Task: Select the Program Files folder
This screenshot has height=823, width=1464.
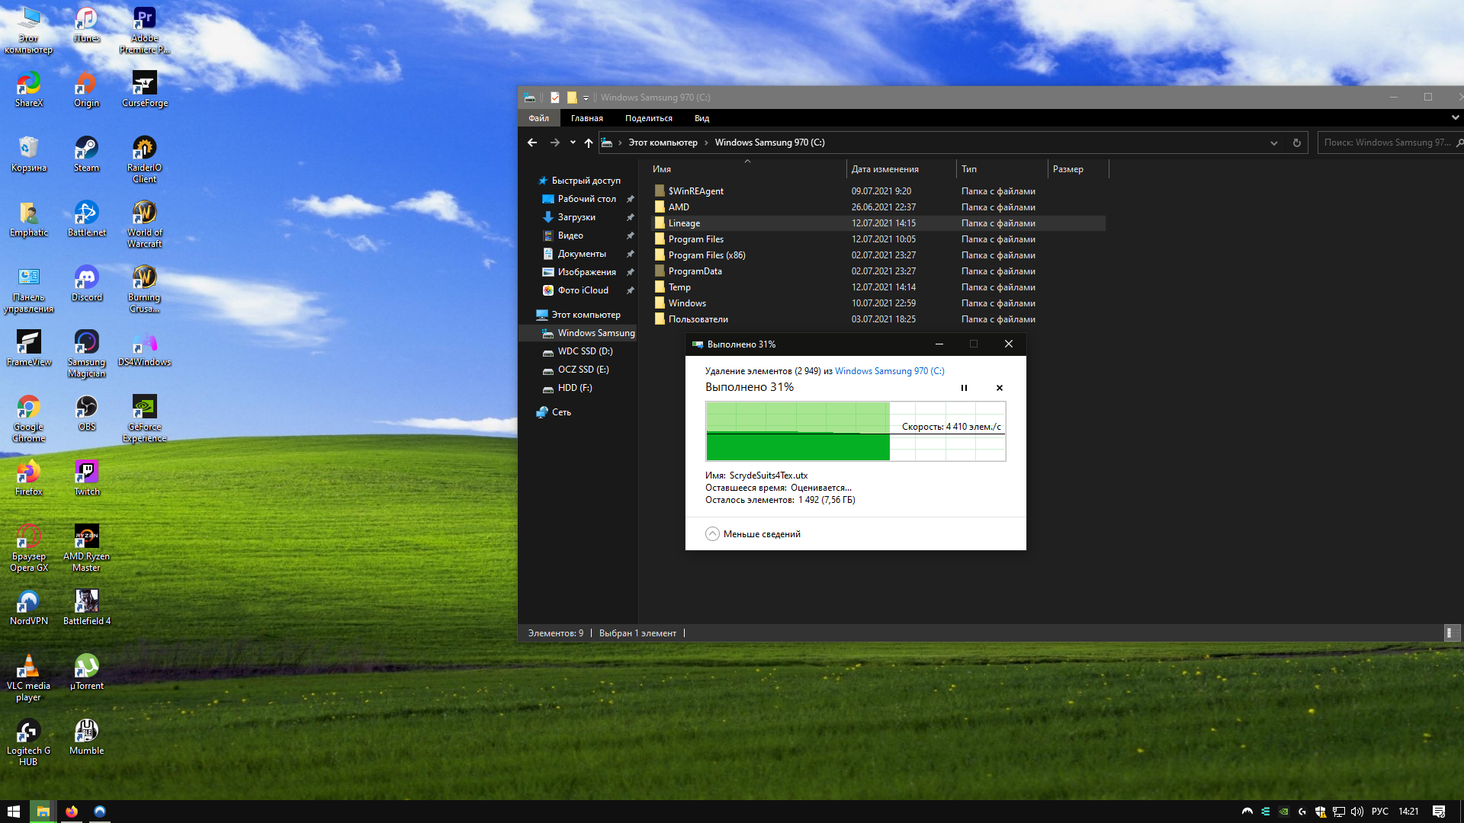Action: pos(695,239)
